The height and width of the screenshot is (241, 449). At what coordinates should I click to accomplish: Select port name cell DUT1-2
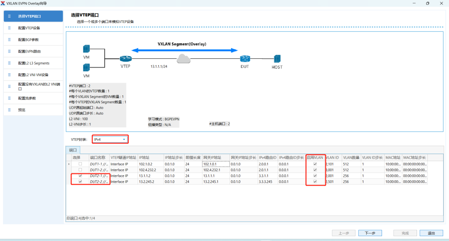coord(99,170)
